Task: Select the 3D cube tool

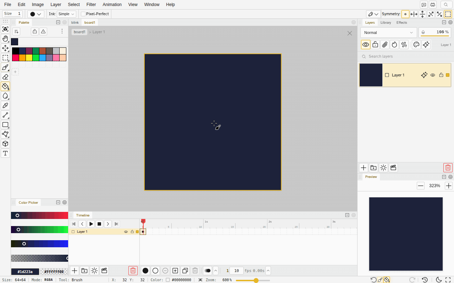Action: pos(5,144)
